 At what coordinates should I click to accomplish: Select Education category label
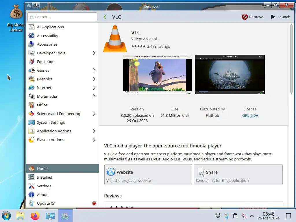tap(46, 62)
